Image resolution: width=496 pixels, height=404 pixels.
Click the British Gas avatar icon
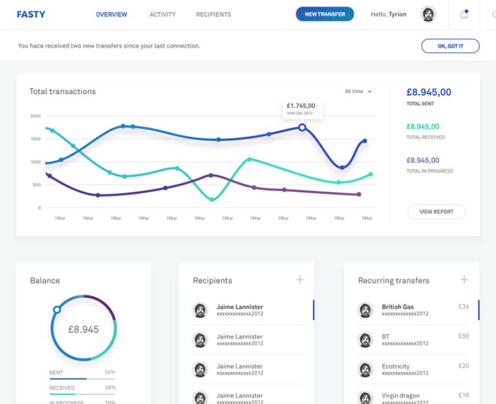tap(365, 310)
